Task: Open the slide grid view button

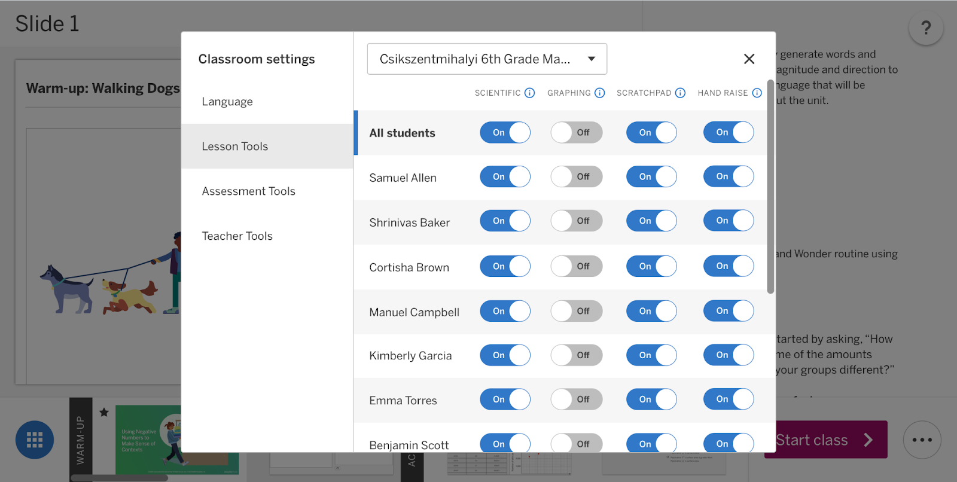Action: [35, 440]
